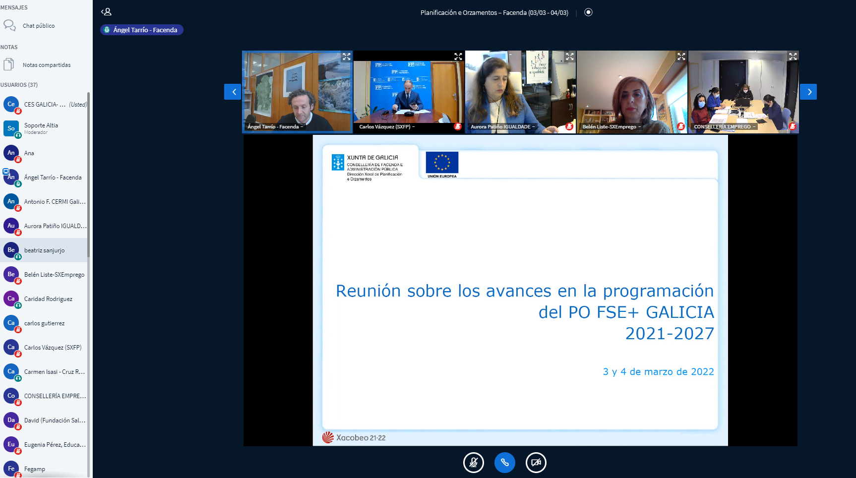This screenshot has height=478, width=856.
Task: Toggle webcam sharing button
Action: click(x=536, y=463)
